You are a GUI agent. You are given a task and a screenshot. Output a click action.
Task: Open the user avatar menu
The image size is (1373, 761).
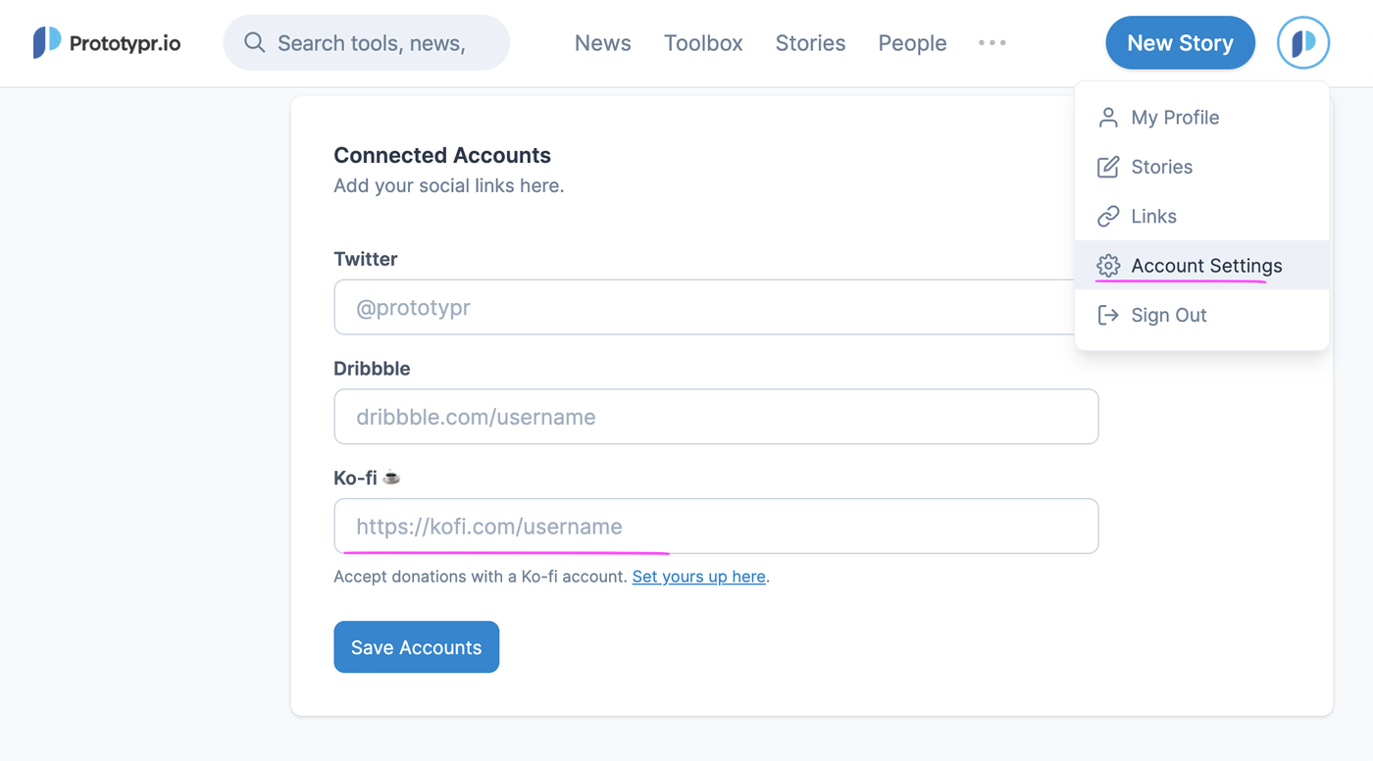click(1302, 43)
